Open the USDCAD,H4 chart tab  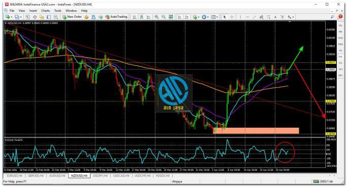click(x=121, y=176)
